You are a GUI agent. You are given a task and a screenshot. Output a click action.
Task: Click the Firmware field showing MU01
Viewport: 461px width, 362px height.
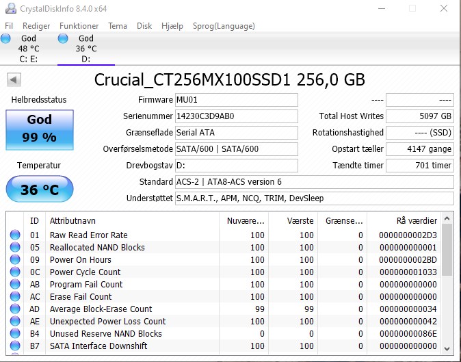tap(237, 100)
